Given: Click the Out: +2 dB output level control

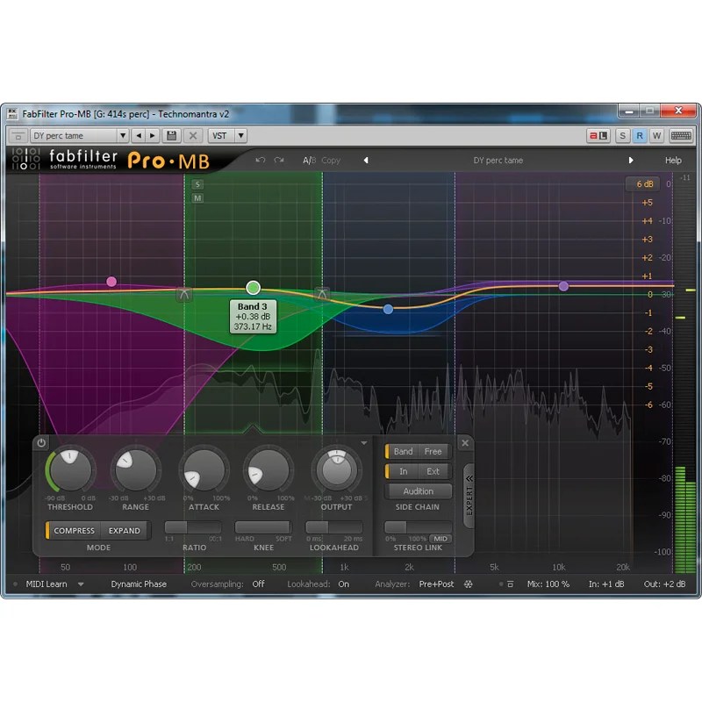Looking at the screenshot, I should click(x=664, y=584).
